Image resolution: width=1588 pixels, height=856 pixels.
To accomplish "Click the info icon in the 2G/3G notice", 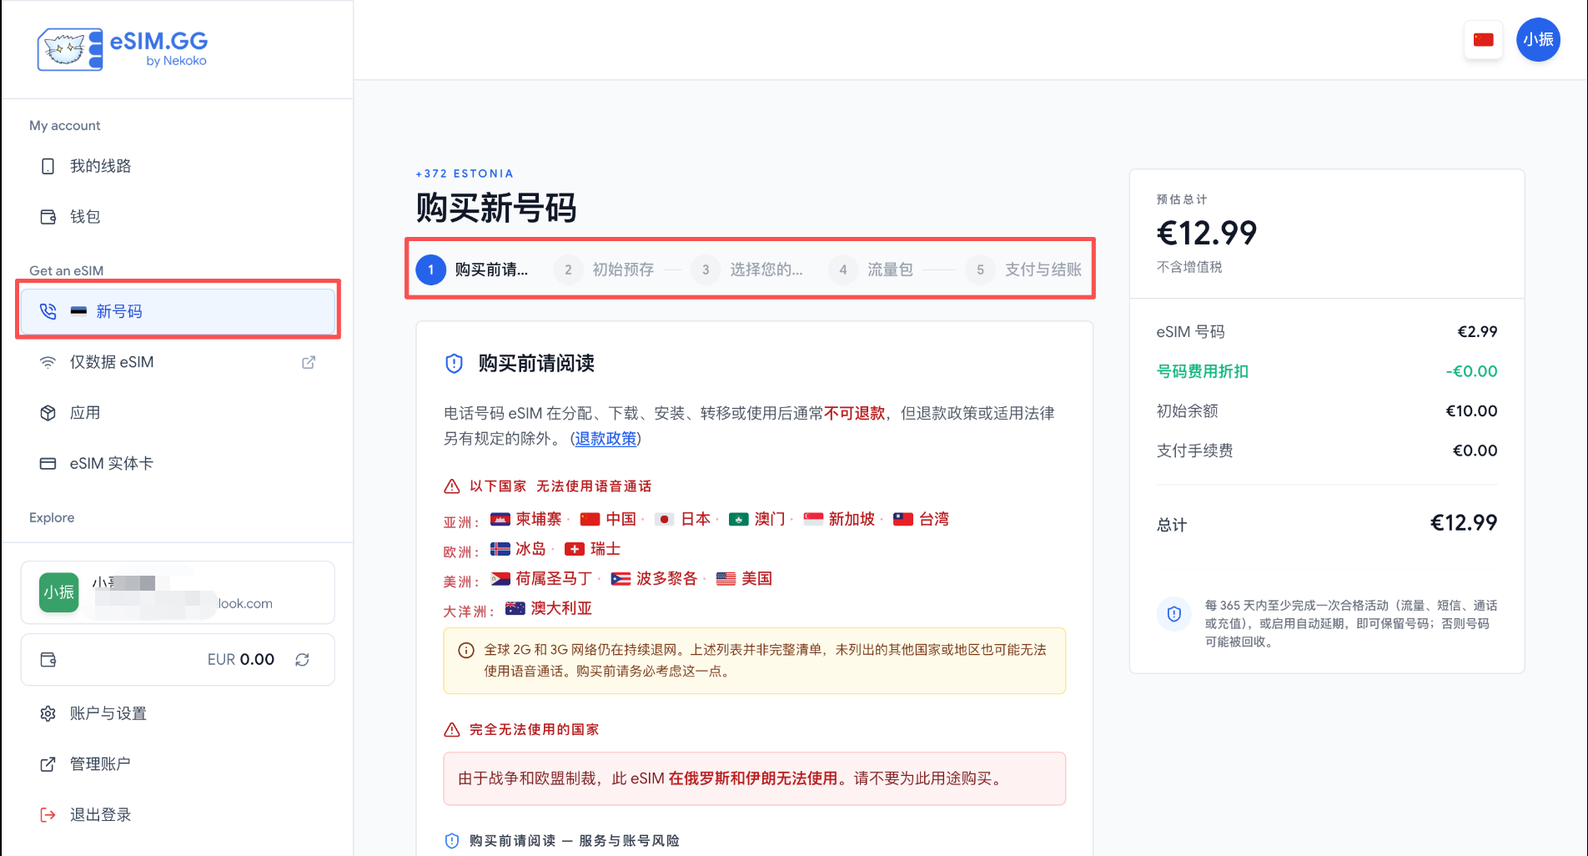I will point(466,651).
